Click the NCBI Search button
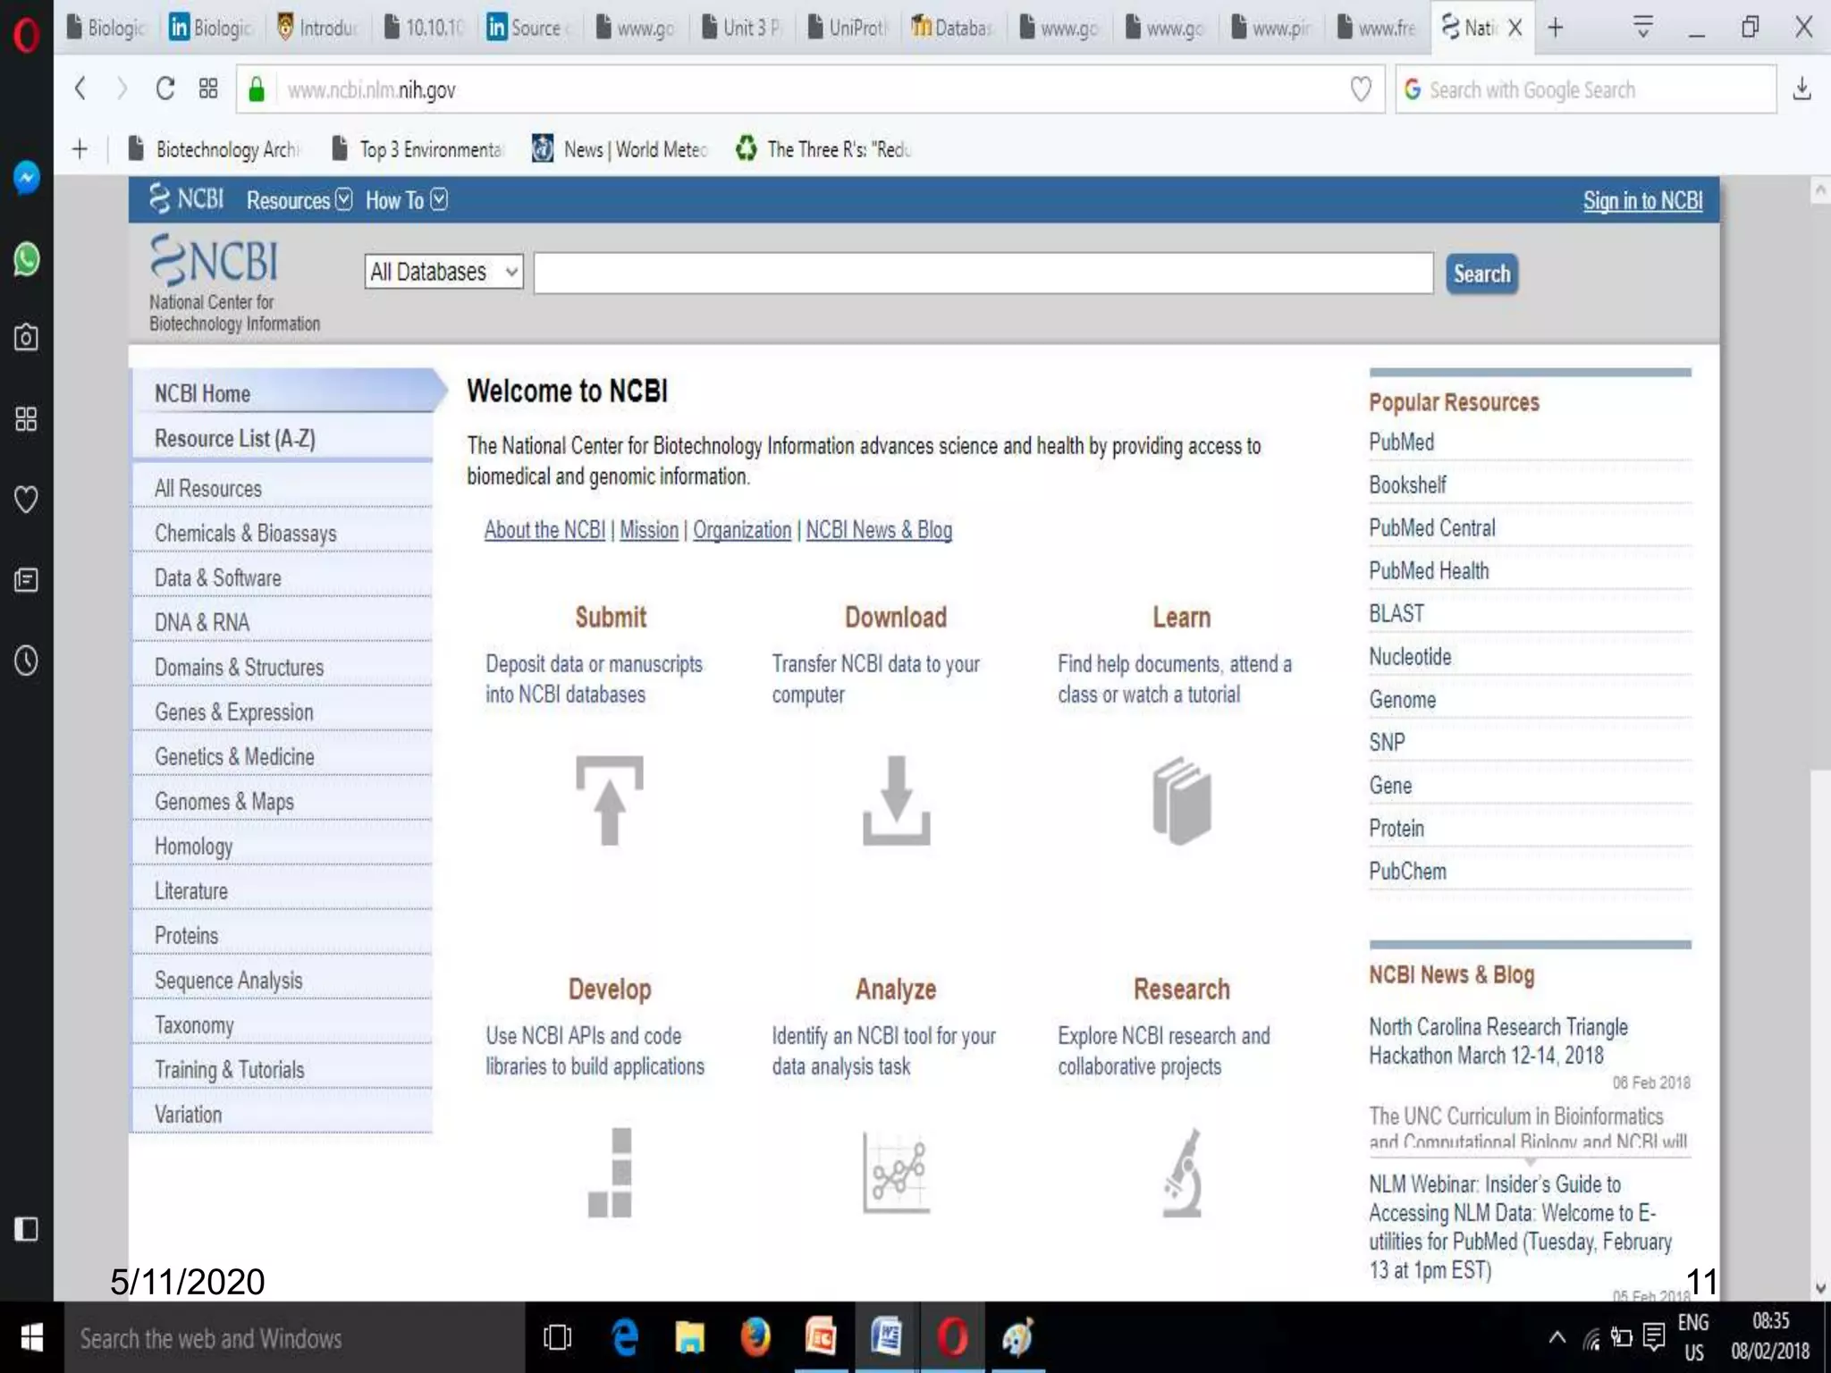Screen dimensions: 1831x1373 (1481, 274)
